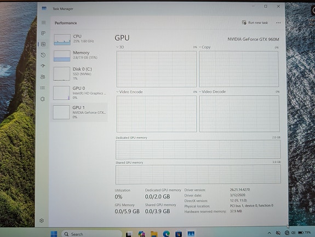The image size is (315, 237).
Task: Click the GPU heading text
Action: 122,38
